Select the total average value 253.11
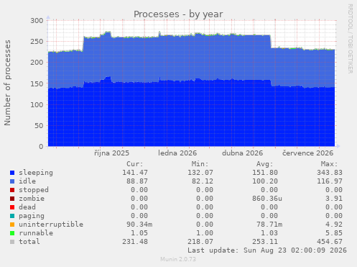This screenshot has width=357, height=267. [265, 242]
